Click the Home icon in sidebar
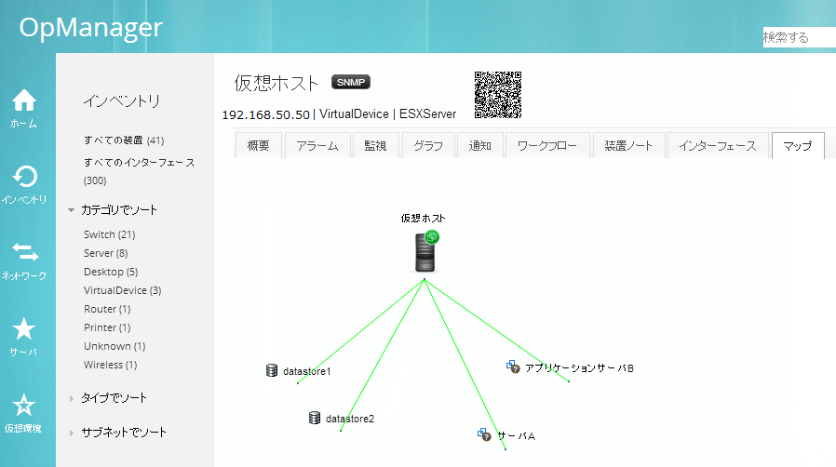 coord(24,100)
